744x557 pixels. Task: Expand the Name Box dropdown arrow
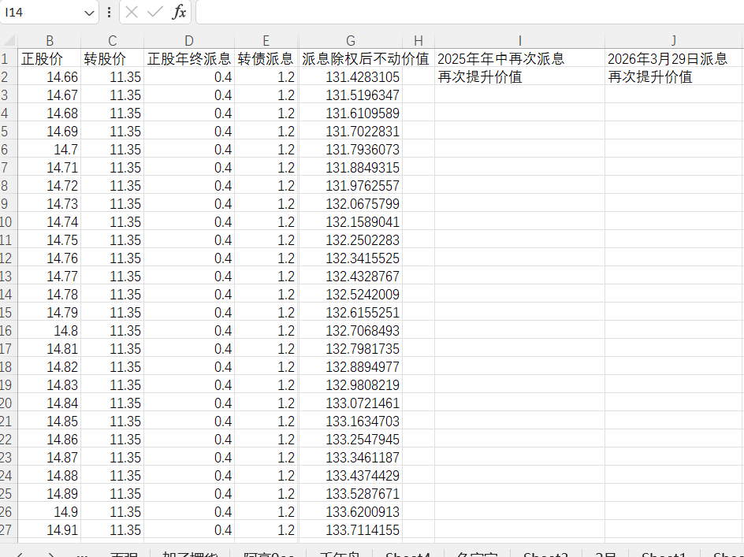88,13
